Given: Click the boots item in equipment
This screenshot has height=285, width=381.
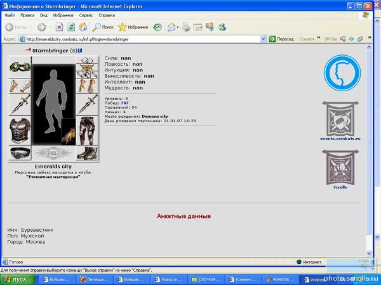Looking at the screenshot, I should tap(85, 153).
